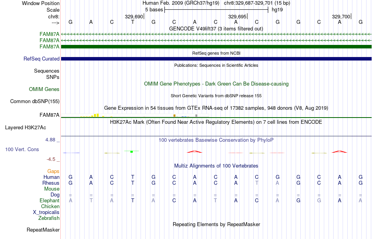
Task: Open the RefSeq genes from NCBI title
Action: click(216, 53)
